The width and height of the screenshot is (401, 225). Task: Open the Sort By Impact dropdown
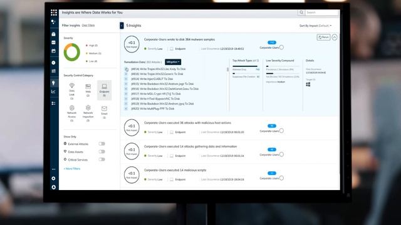315,26
